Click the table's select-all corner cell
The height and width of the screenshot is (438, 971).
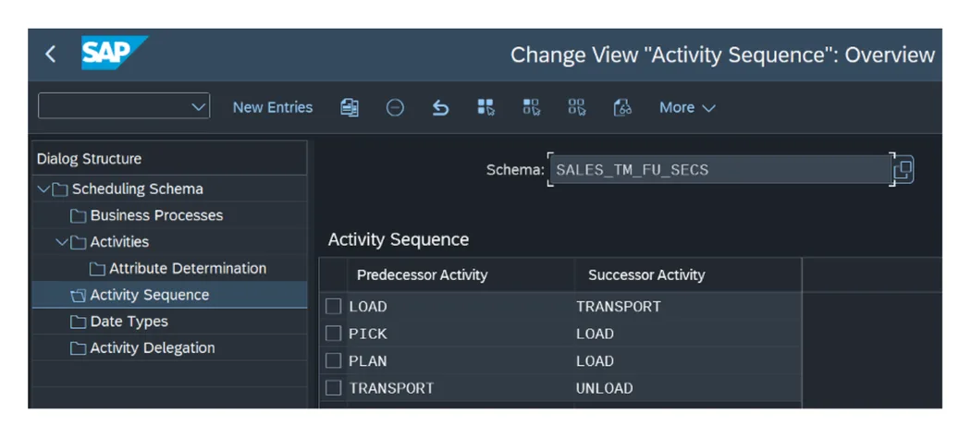tap(333, 274)
